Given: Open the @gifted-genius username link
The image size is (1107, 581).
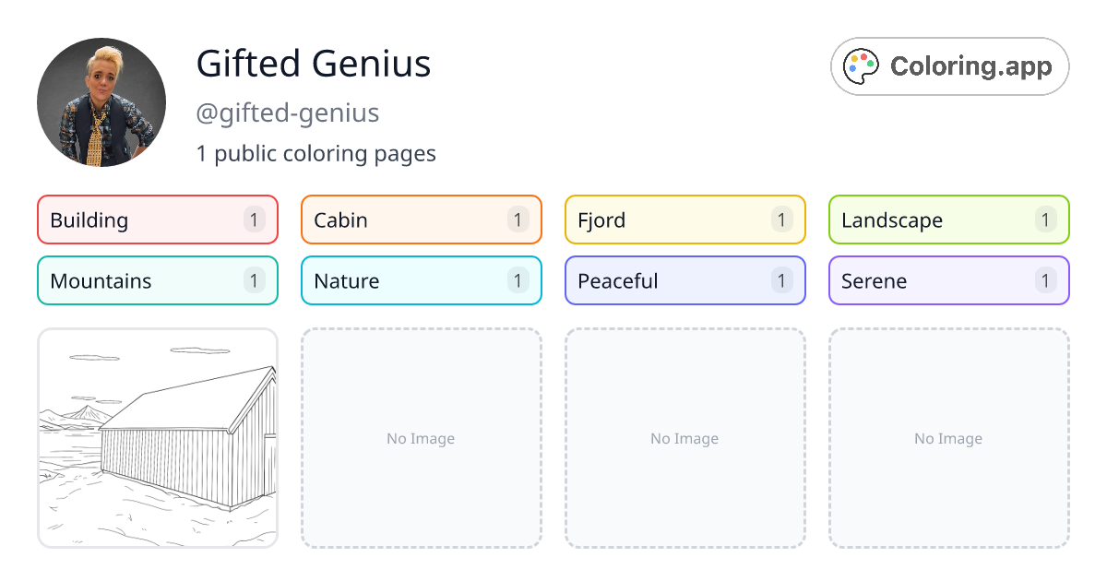Looking at the screenshot, I should (287, 113).
